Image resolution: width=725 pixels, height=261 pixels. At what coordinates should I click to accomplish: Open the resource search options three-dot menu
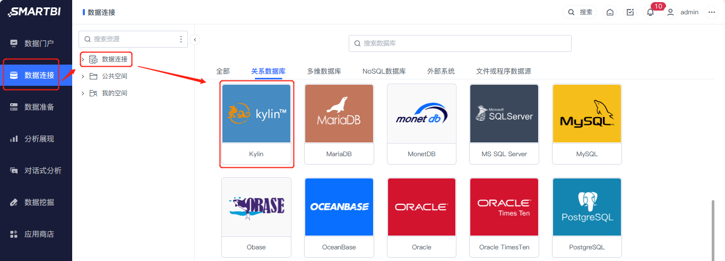(181, 39)
